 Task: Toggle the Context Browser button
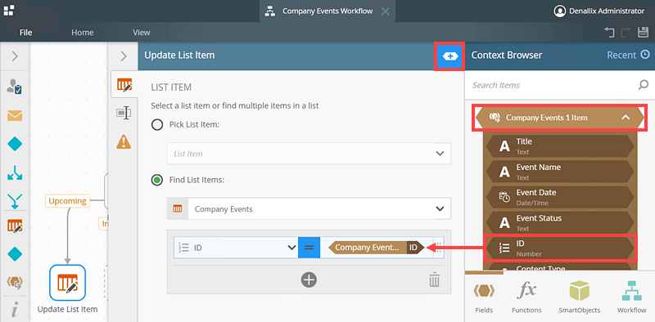(449, 56)
